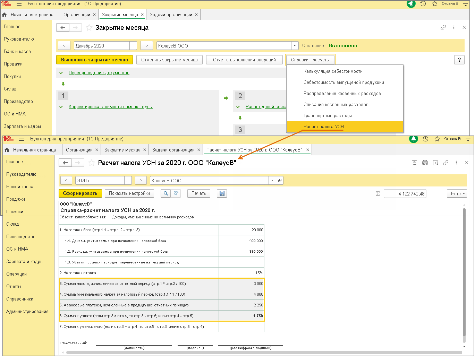Image resolution: width=475 pixels, height=357 pixels.
Task: Open history icon in the top window title bar
Action: (x=423, y=4)
